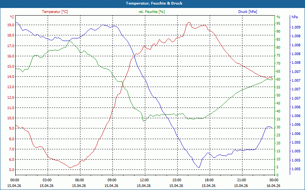This screenshot has width=305, height=190.
Task: Click the '17,0' temperature axis tick
Action: 11,46
